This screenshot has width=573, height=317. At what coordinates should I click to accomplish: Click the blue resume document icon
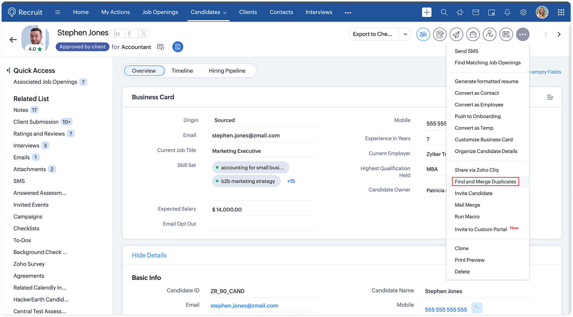(178, 47)
